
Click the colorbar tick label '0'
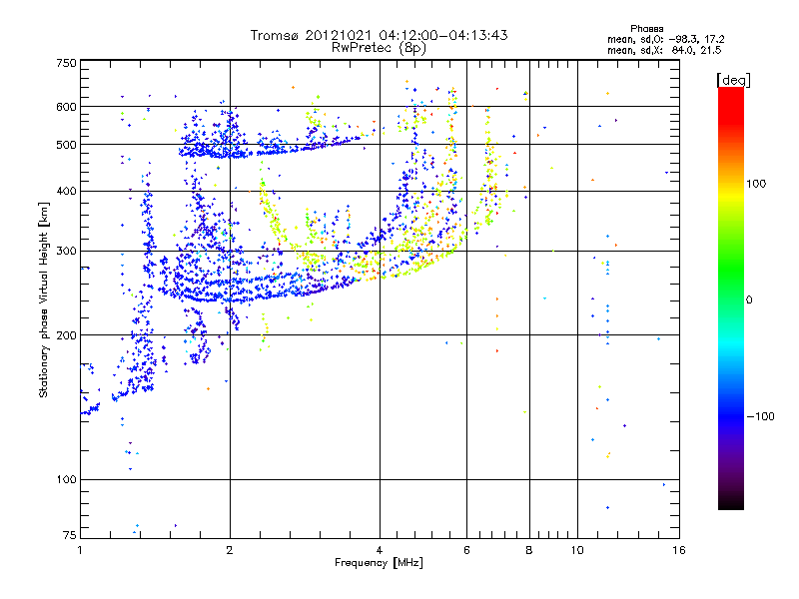pyautogui.click(x=749, y=299)
